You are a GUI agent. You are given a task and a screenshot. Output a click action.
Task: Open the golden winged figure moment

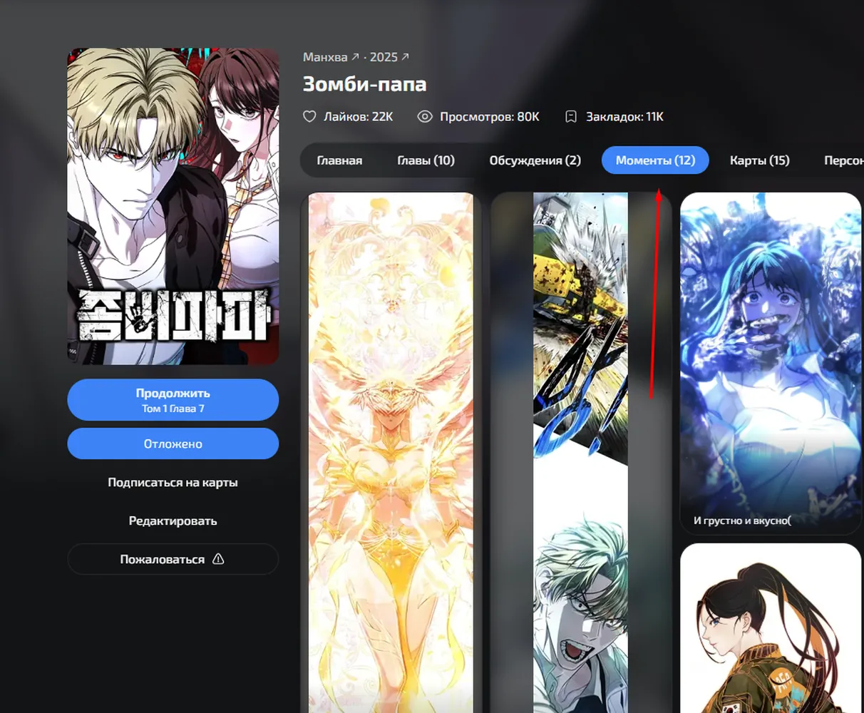click(391, 453)
